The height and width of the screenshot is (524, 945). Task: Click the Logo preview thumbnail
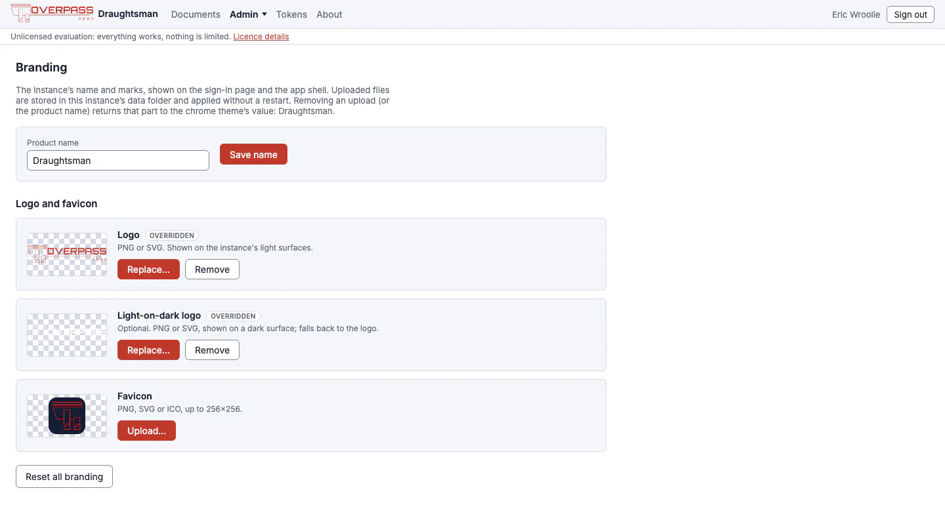coord(67,254)
